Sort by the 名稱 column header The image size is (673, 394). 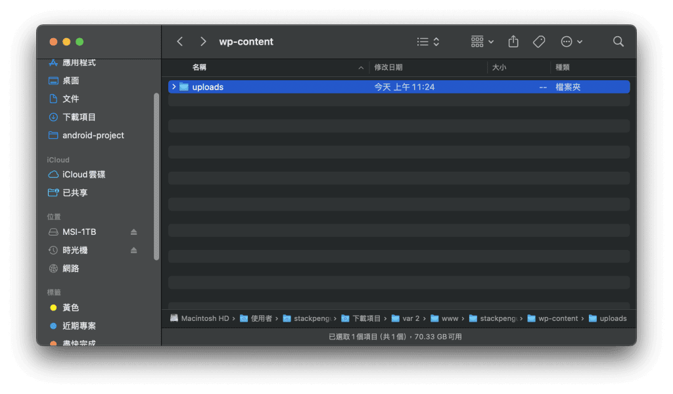(x=199, y=68)
